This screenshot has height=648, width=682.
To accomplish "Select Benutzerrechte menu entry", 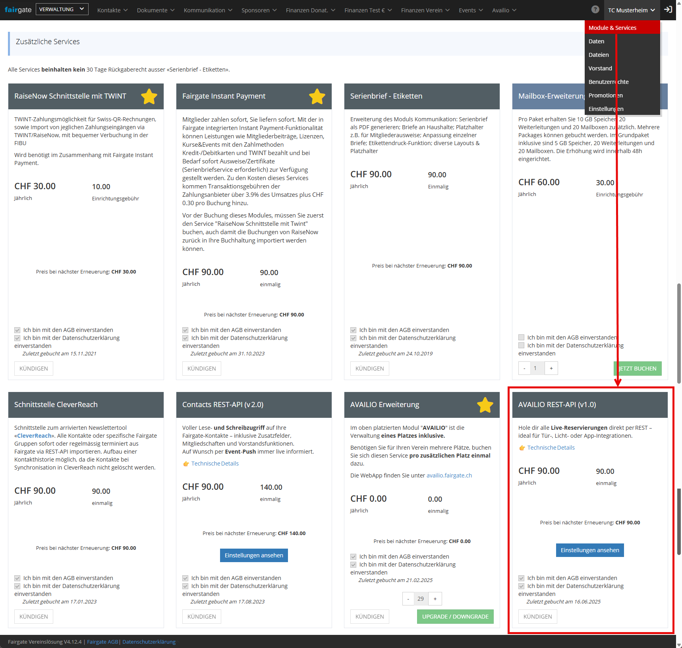I will pyautogui.click(x=622, y=82).
